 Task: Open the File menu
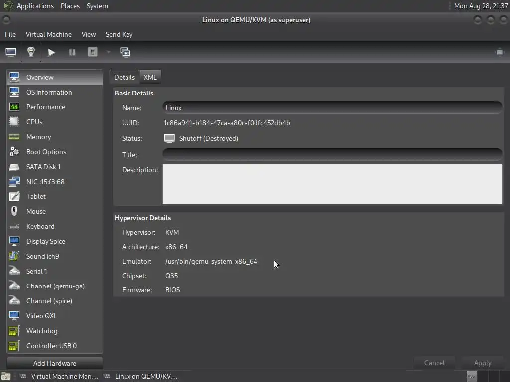coord(10,34)
